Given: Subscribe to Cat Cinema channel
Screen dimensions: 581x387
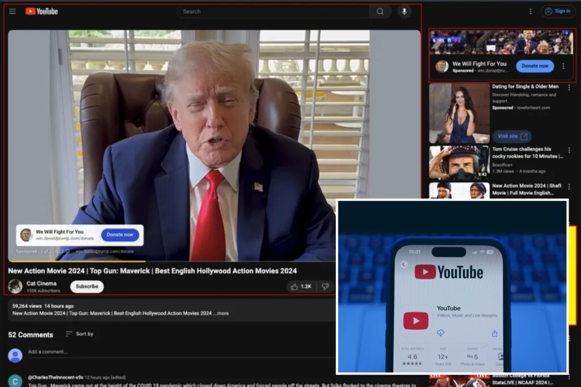Looking at the screenshot, I should click(x=87, y=287).
